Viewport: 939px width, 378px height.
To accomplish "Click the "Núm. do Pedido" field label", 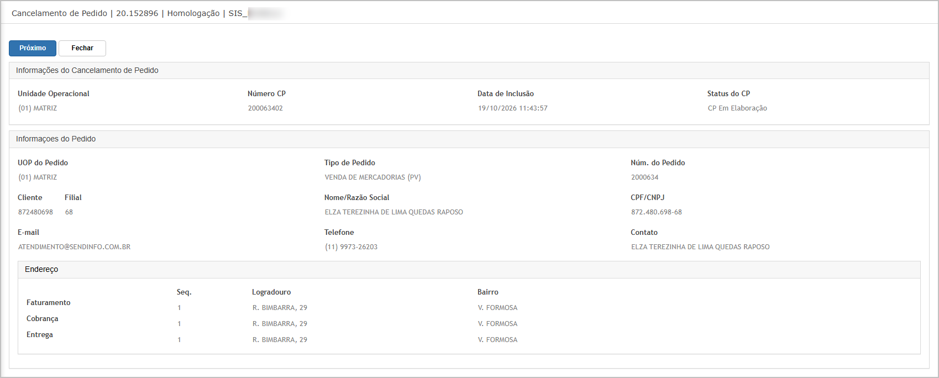I will coord(658,162).
